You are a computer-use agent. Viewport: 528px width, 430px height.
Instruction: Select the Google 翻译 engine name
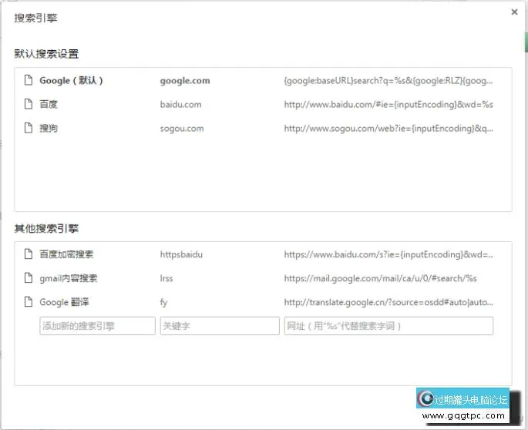(x=64, y=302)
